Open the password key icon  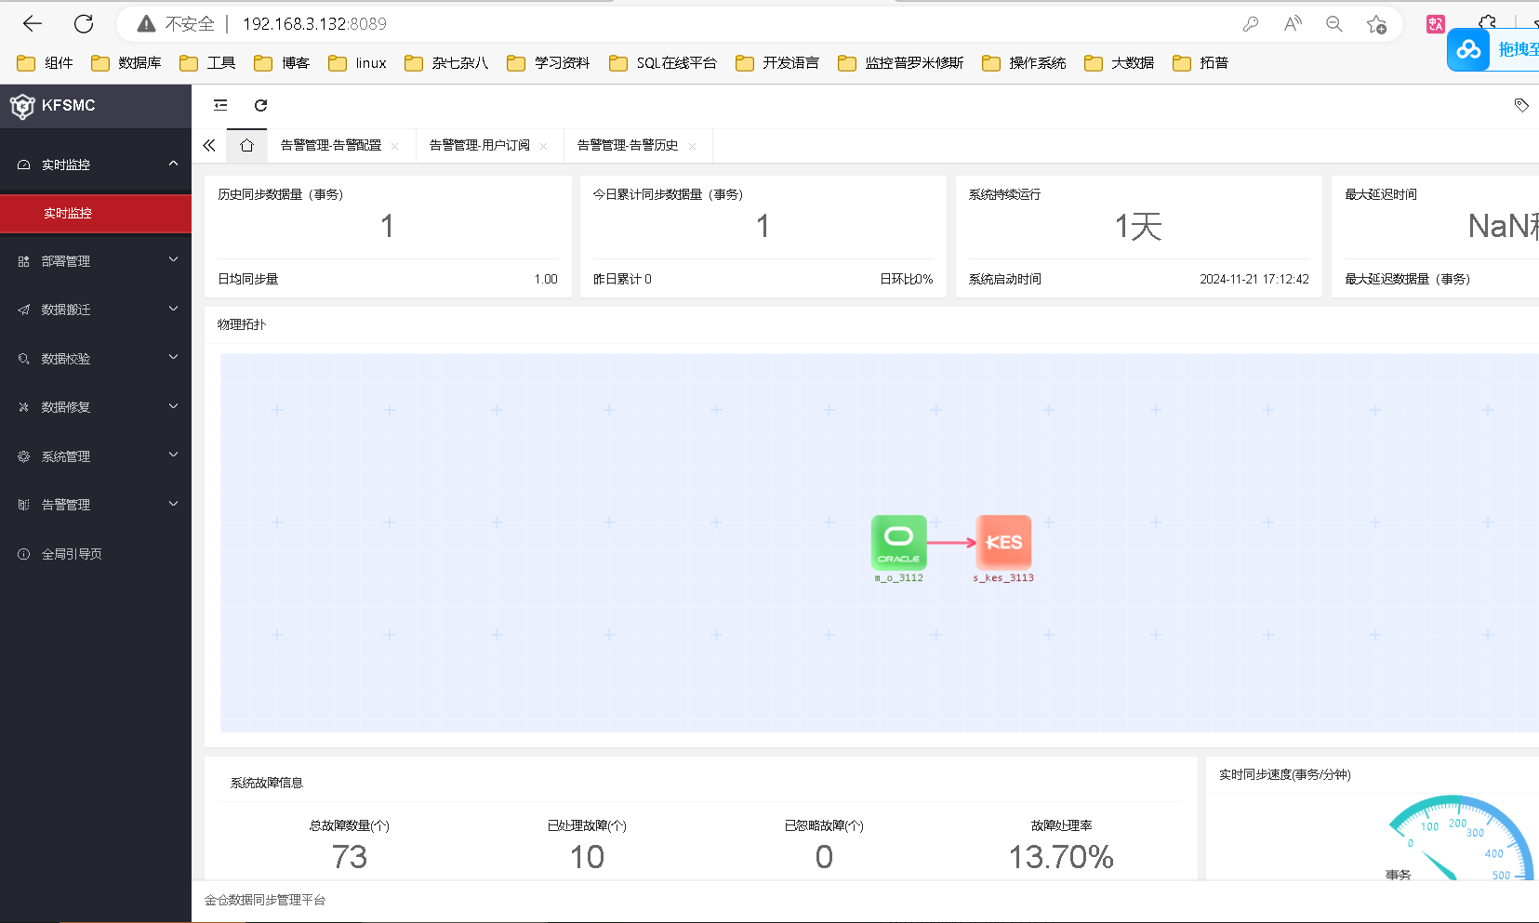coord(1251,24)
